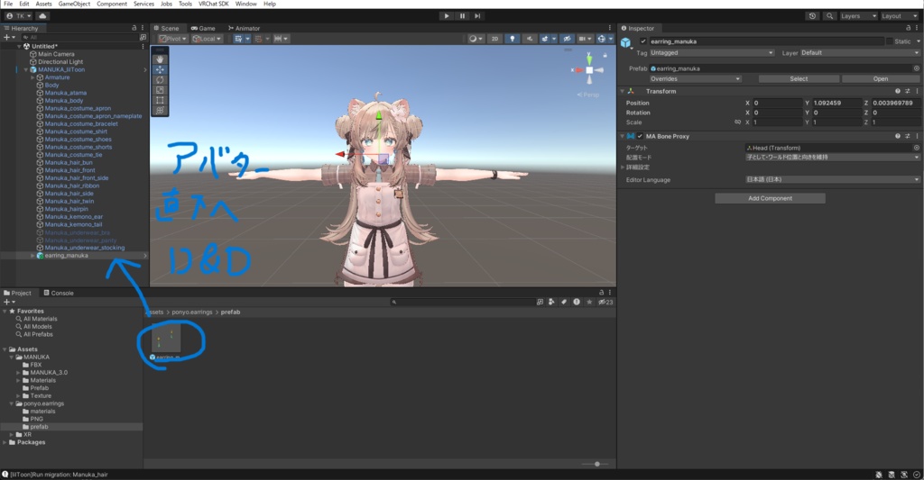The height and width of the screenshot is (480, 924).
Task: Toggle hidden packages count icon
Action: [x=605, y=302]
